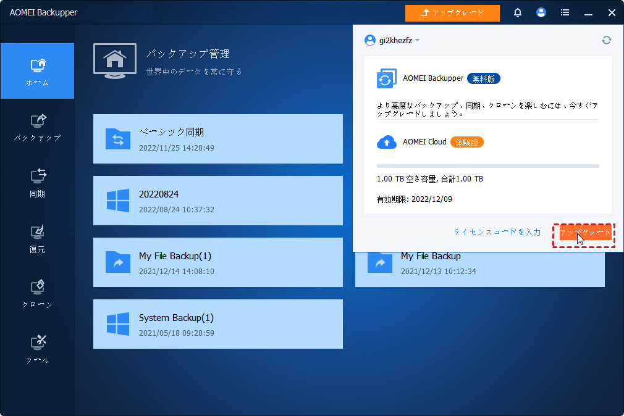Expand the gi2khezfz account dropdown arrow
624x416 pixels.
click(x=417, y=40)
